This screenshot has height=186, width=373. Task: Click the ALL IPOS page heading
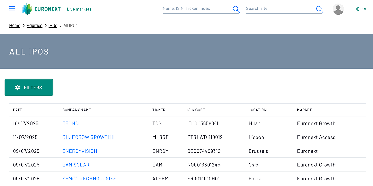[x=29, y=52]
